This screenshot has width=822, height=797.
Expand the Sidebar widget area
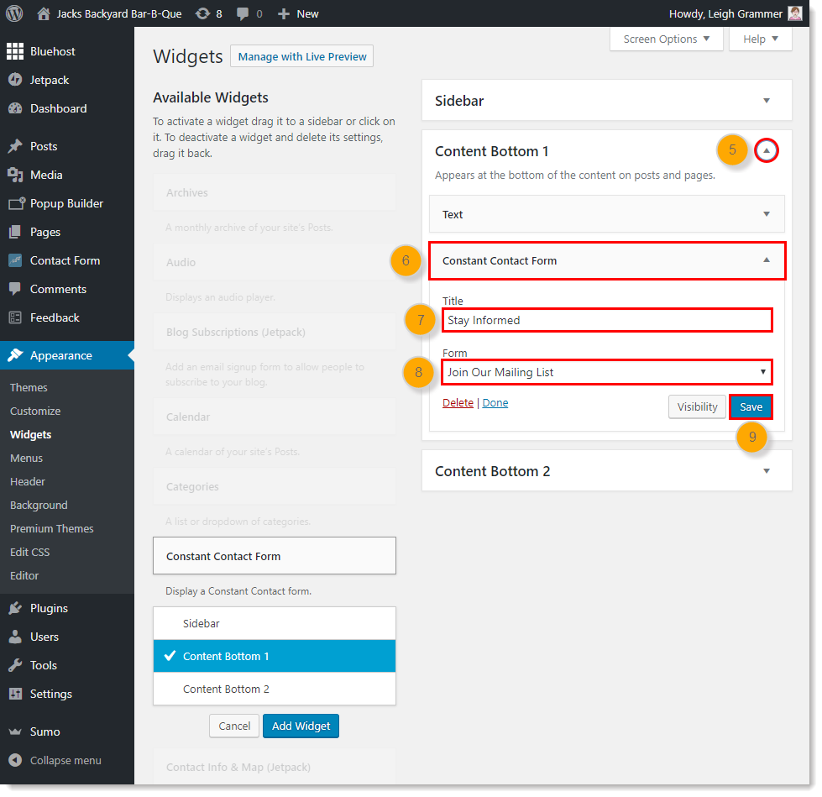click(x=766, y=101)
